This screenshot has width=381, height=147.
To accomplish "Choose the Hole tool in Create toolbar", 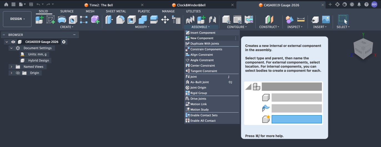I will click(73, 20).
